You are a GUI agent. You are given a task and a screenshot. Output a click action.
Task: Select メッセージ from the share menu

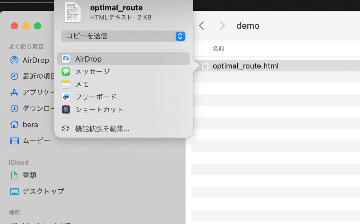point(92,71)
